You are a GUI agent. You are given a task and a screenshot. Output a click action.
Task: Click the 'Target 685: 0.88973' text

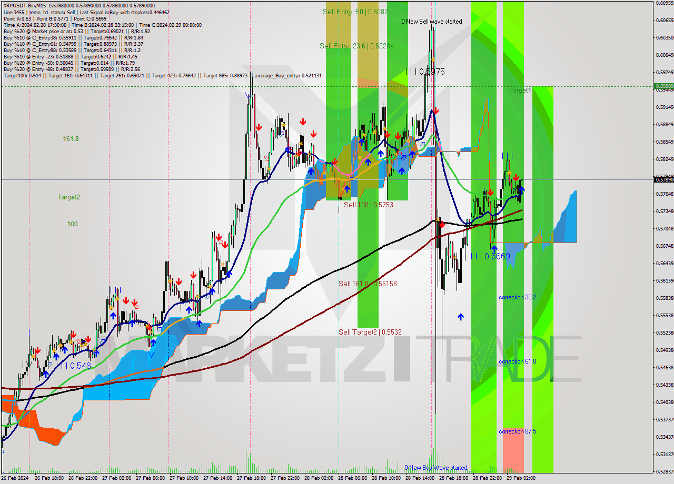225,75
